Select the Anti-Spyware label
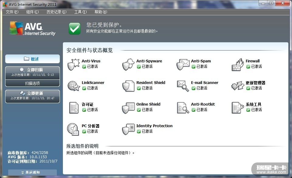The height and width of the screenshot is (178, 292). (x=149, y=61)
